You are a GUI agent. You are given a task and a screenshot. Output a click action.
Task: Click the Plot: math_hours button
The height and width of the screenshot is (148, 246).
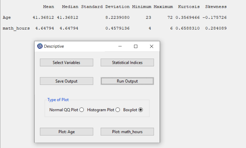click(127, 132)
